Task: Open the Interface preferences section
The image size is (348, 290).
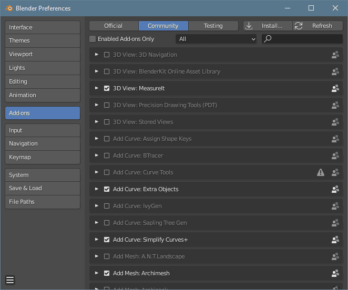Action: pyautogui.click(x=43, y=27)
